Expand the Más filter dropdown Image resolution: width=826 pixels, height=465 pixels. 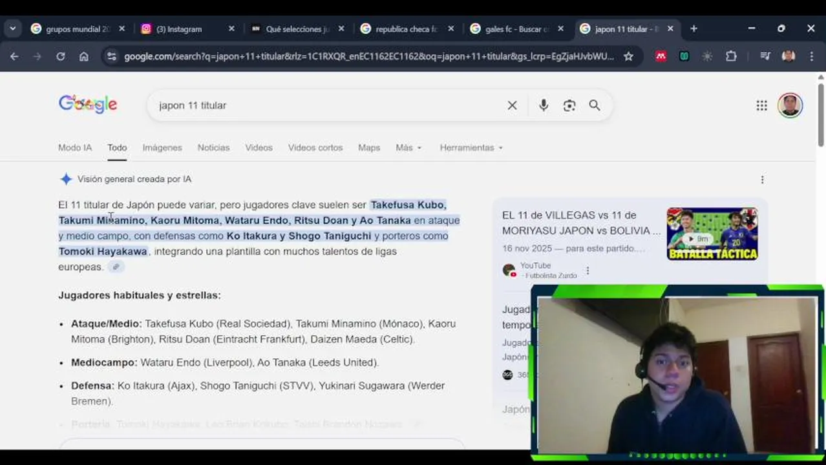point(408,147)
